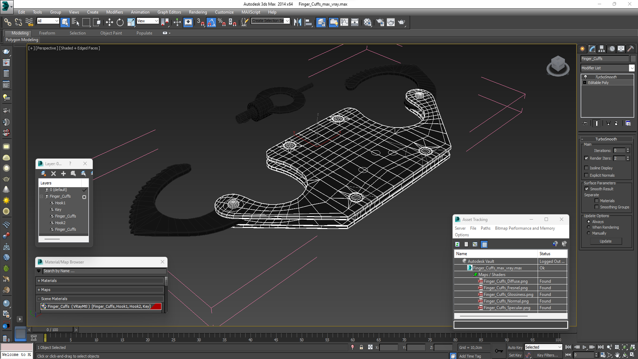Screen dimensions: 638x359
Task: Activate the Angle Snap toggle icon
Action: 211,22
